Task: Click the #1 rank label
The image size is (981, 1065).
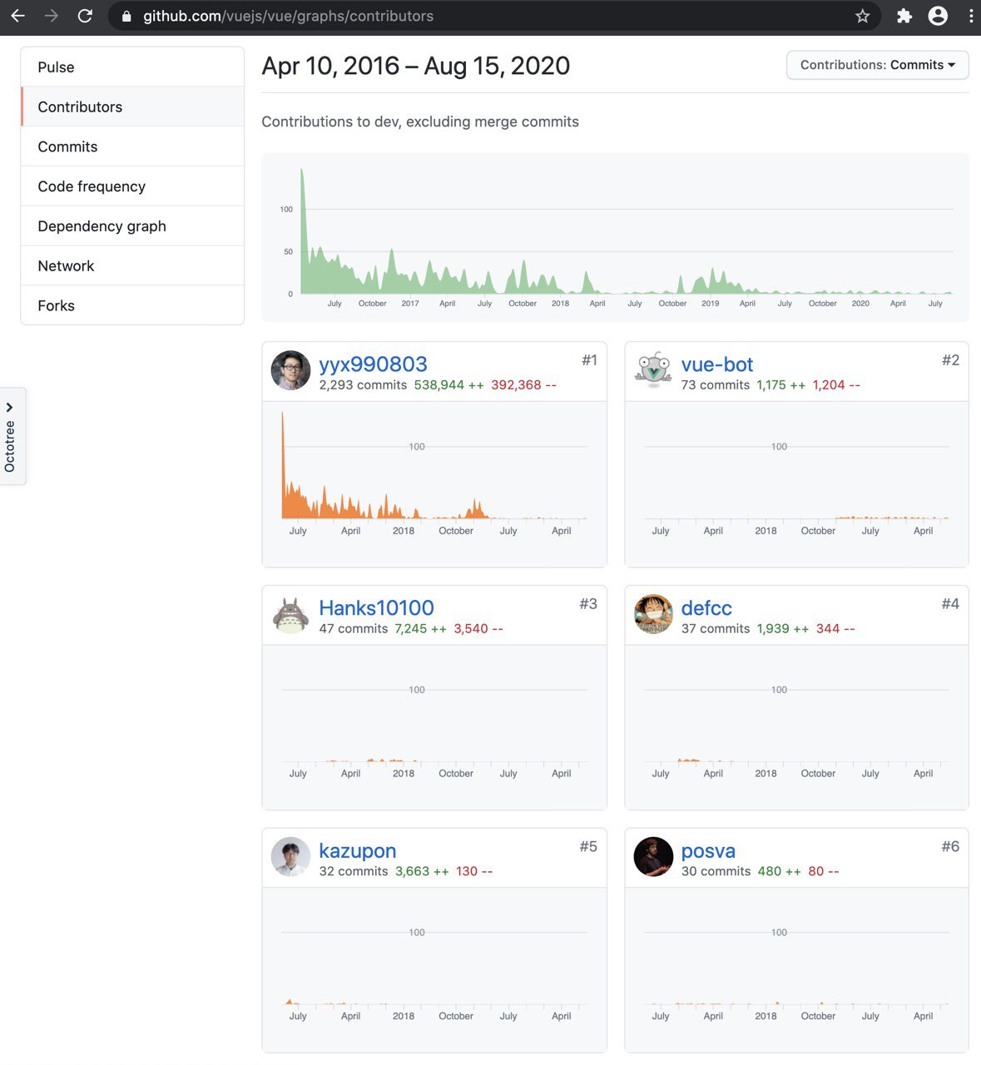Action: click(x=589, y=360)
